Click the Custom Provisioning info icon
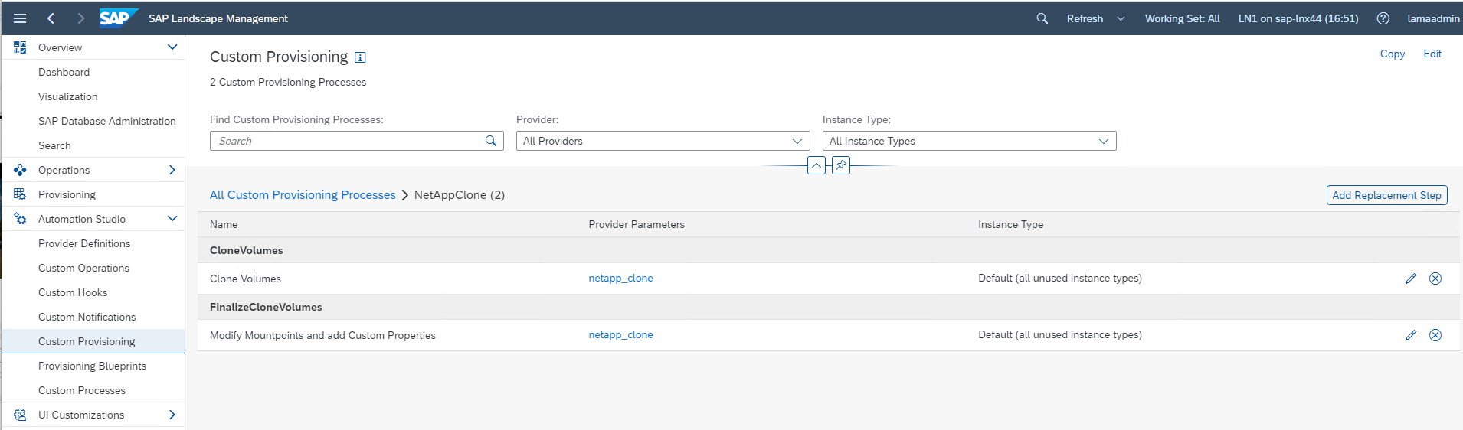The width and height of the screenshot is (1463, 430). click(360, 57)
